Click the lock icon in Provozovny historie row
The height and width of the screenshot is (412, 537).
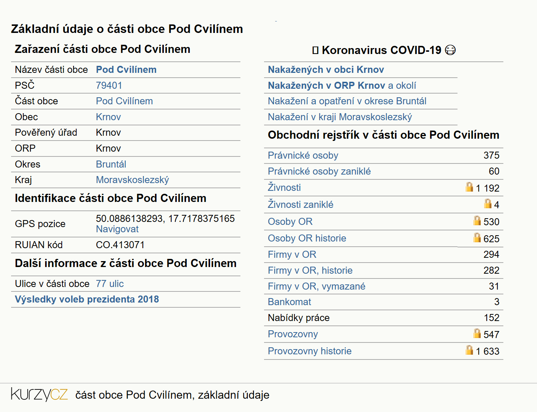coord(469,350)
